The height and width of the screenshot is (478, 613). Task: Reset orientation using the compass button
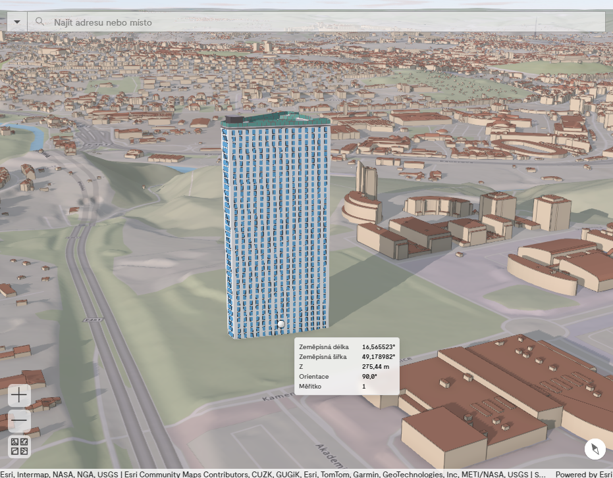pos(595,449)
